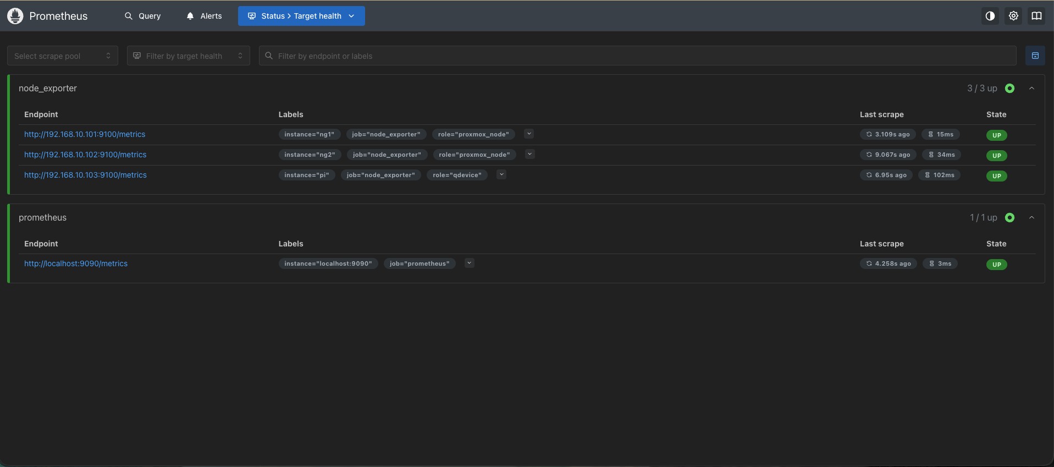Click the 1 / 1 up count text
The width and height of the screenshot is (1054, 467).
pos(984,217)
